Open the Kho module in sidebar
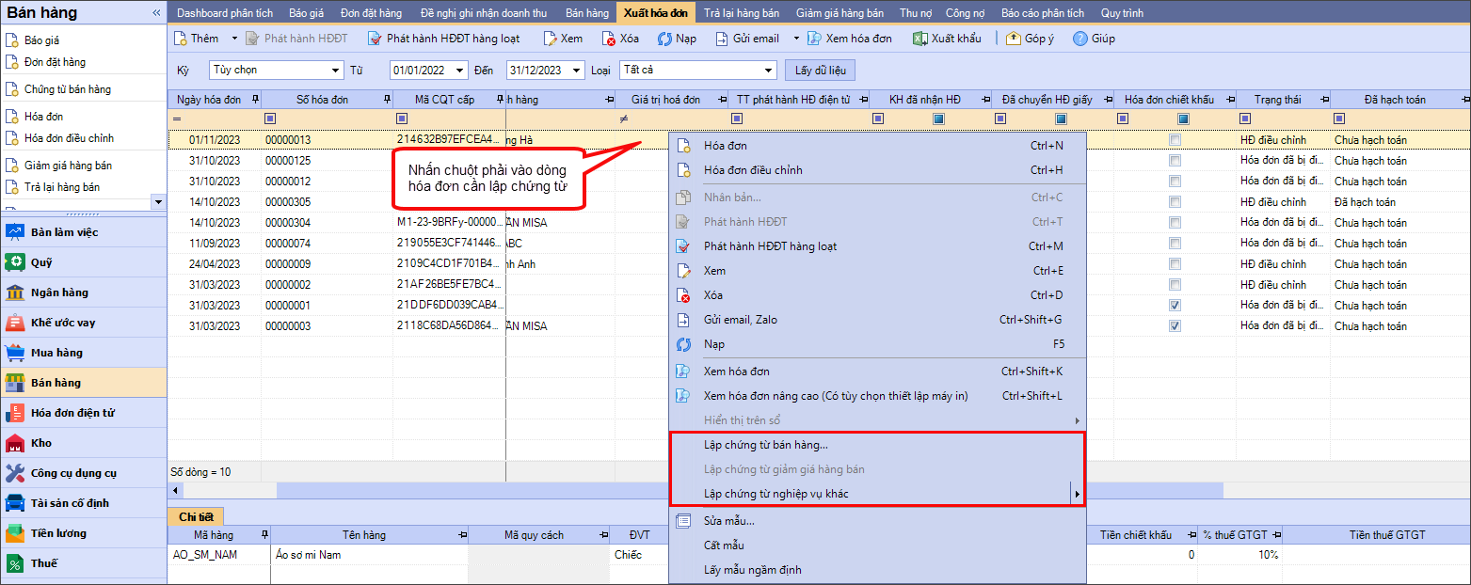 pyautogui.click(x=40, y=443)
